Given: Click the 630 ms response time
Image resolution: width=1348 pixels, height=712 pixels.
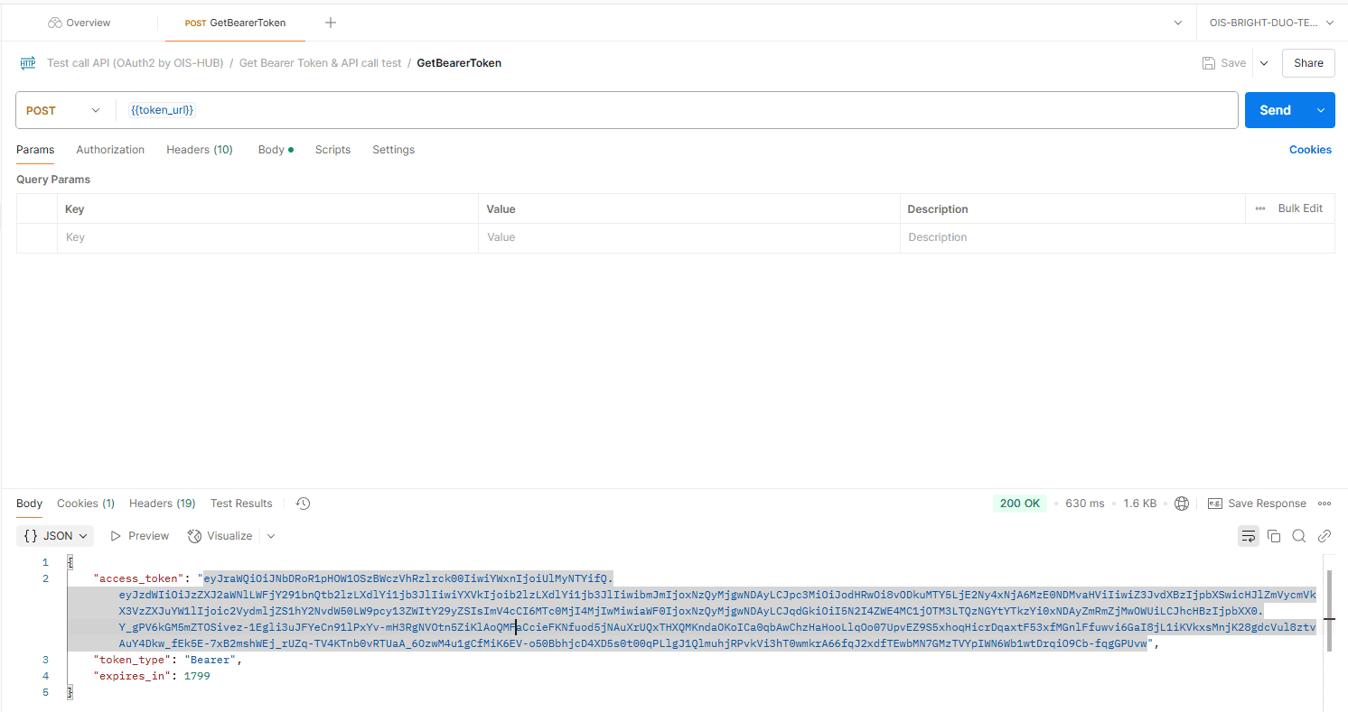Looking at the screenshot, I should click(x=1085, y=504).
